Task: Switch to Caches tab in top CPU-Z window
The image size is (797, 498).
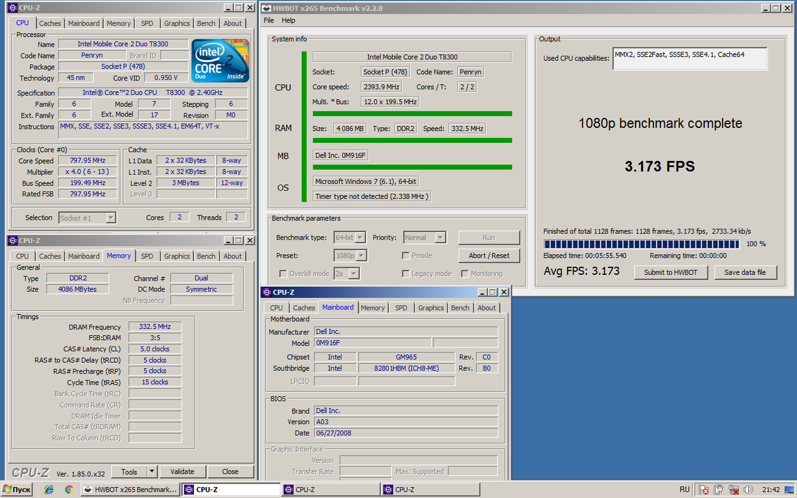Action: 50,23
